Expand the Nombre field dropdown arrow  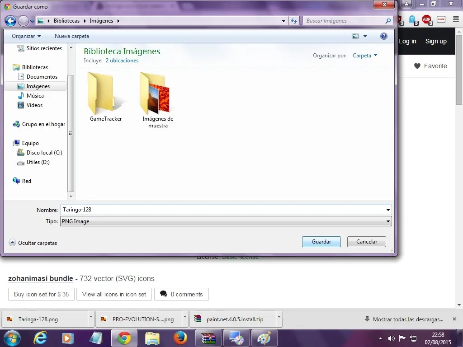click(x=388, y=210)
